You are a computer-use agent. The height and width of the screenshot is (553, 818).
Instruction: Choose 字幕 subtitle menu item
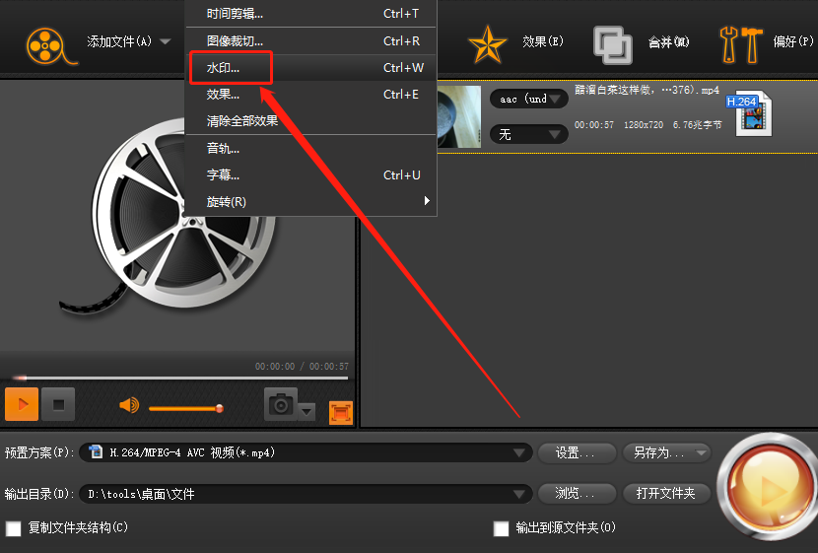(x=310, y=175)
